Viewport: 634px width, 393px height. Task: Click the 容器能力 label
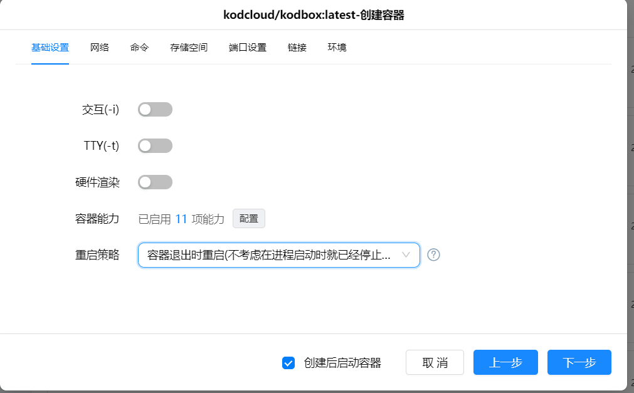[x=97, y=219]
